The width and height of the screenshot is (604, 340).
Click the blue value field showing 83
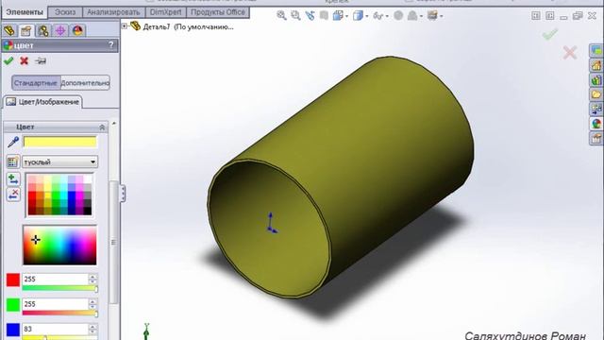55,329
